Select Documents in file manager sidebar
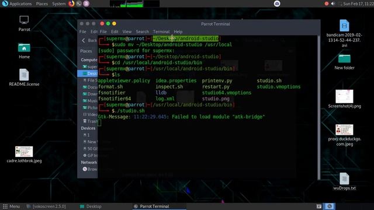This screenshot has height=210, width=374. tap(88, 87)
